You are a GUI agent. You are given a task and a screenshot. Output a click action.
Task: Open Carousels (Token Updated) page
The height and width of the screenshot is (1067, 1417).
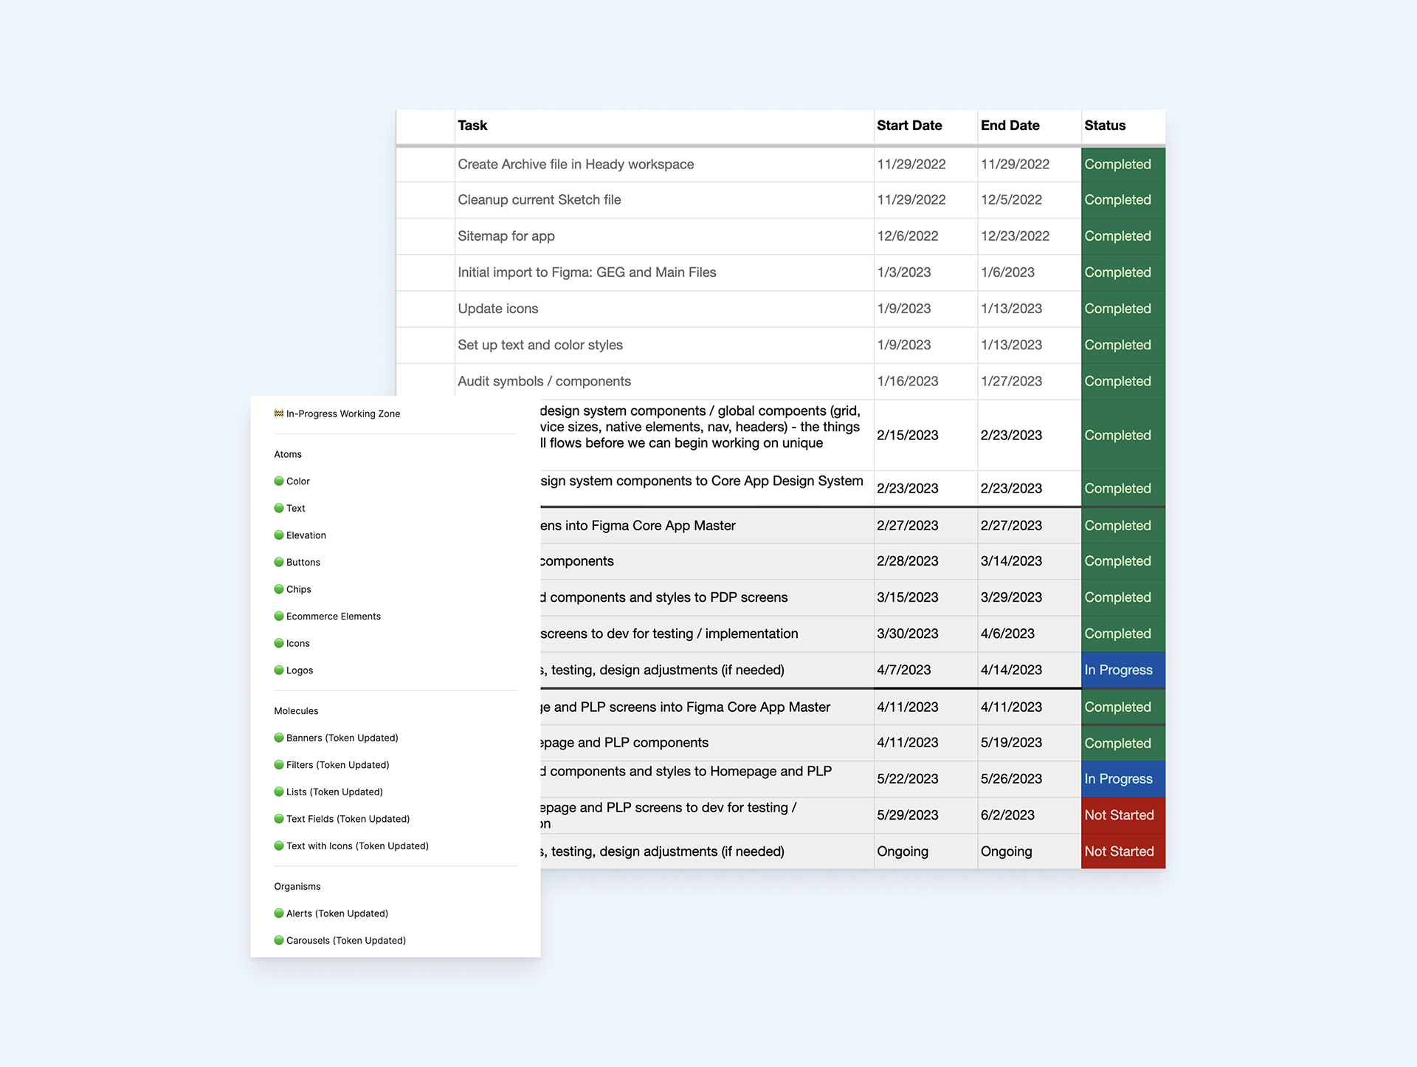click(346, 941)
